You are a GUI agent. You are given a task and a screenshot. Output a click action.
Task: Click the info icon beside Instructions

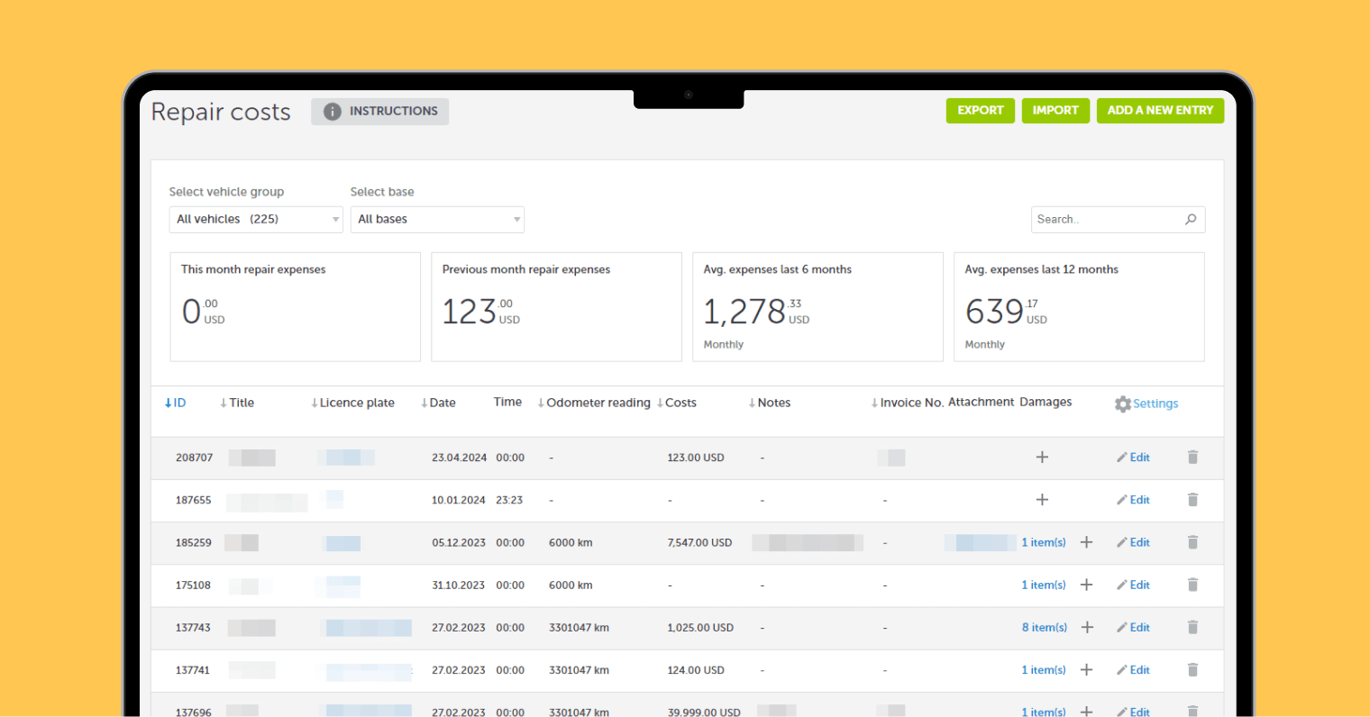pos(333,112)
